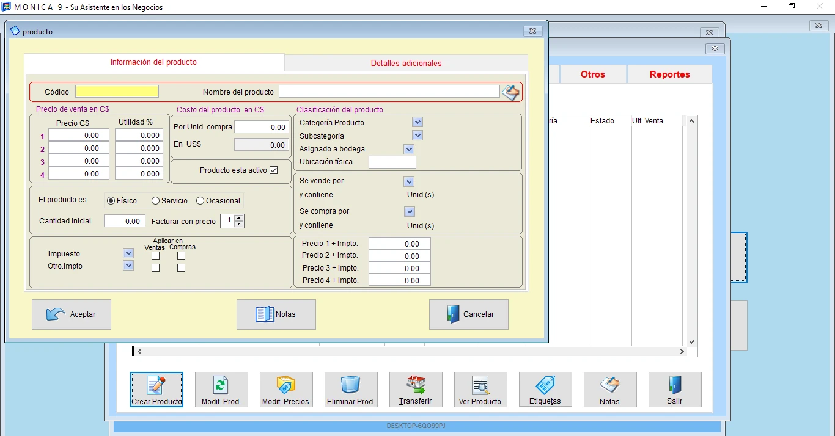Enable Ventas checkbox for Impuesto
This screenshot has height=436, width=835.
click(x=155, y=256)
